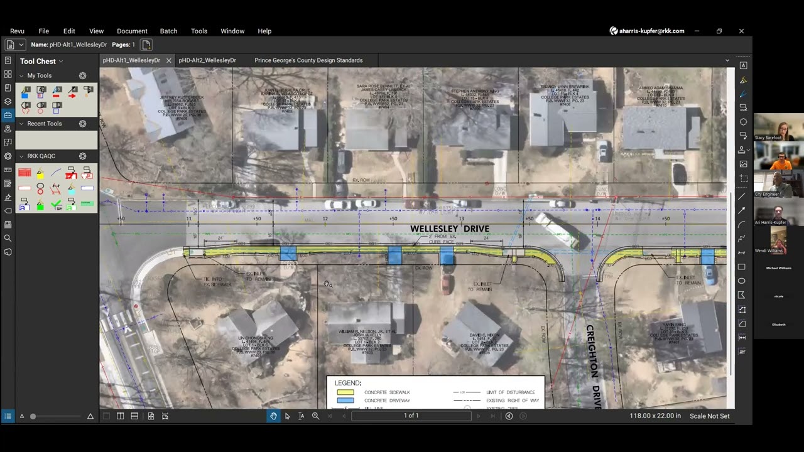Select the Pen tool in right toolbar
The width and height of the screenshot is (804, 452).
click(x=743, y=94)
